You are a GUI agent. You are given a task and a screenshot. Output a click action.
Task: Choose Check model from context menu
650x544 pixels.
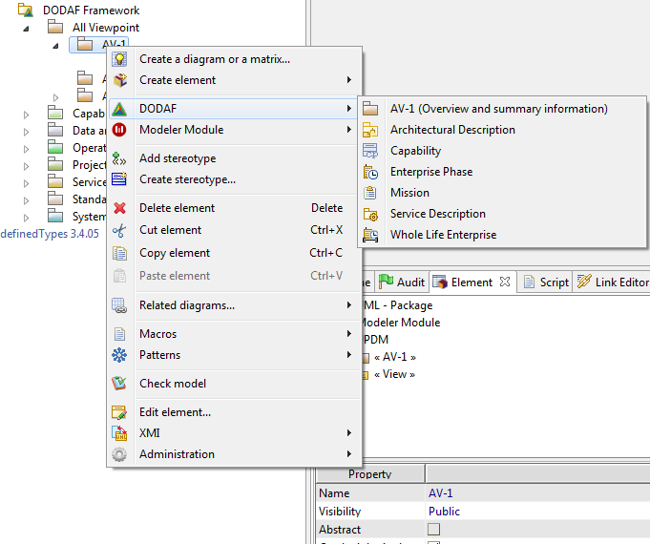234,384
